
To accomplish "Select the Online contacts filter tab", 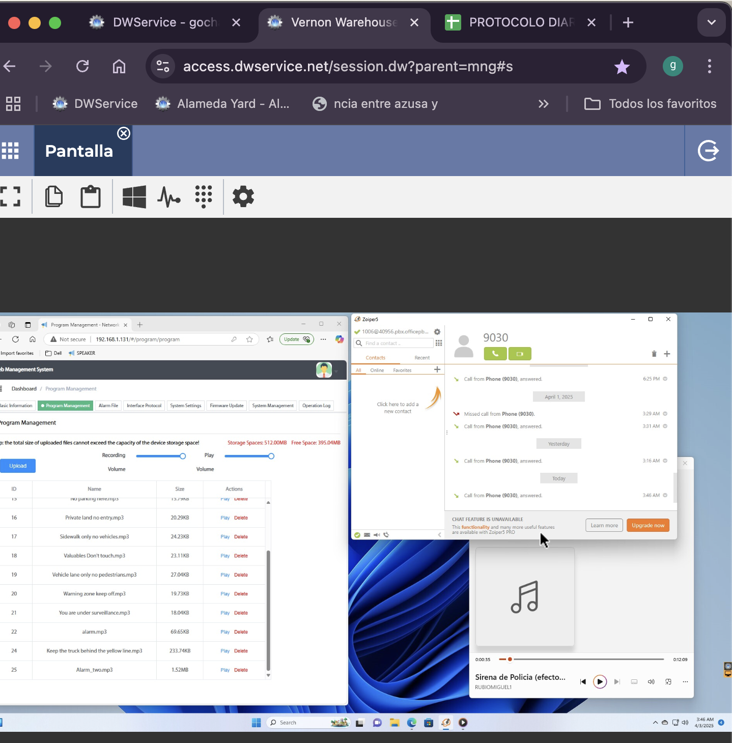I will click(377, 370).
